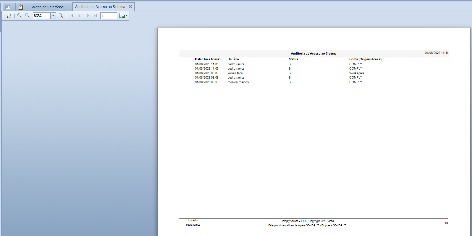
Task: Zoom out with the minus magnifier
Action: [28, 16]
